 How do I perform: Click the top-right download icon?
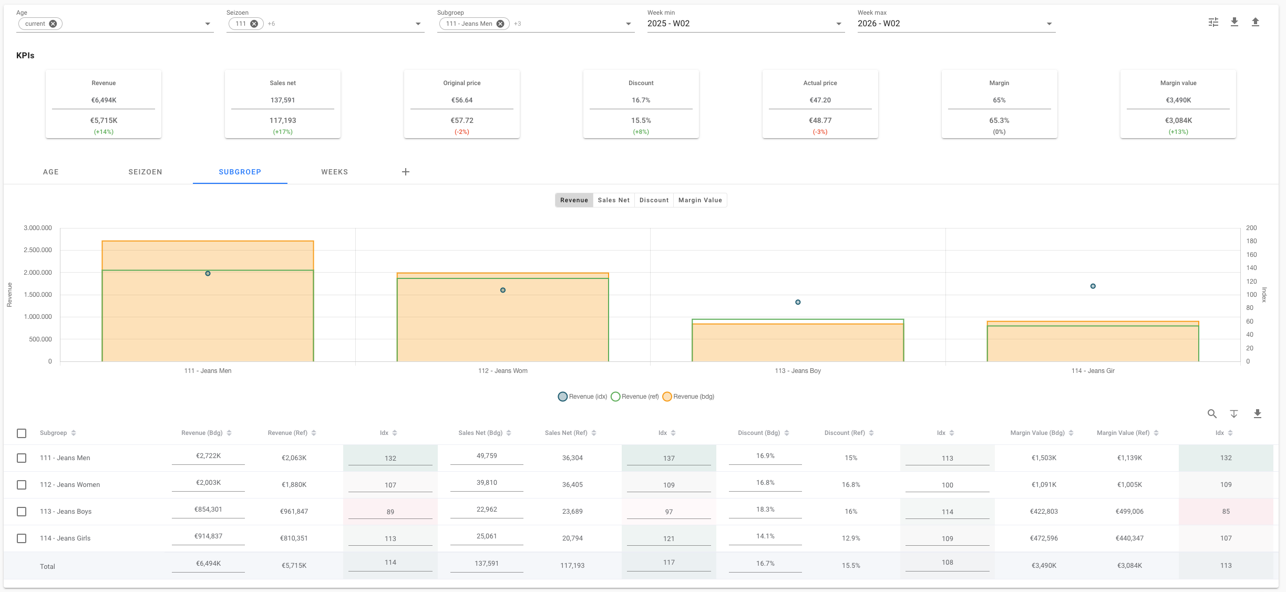tap(1234, 22)
